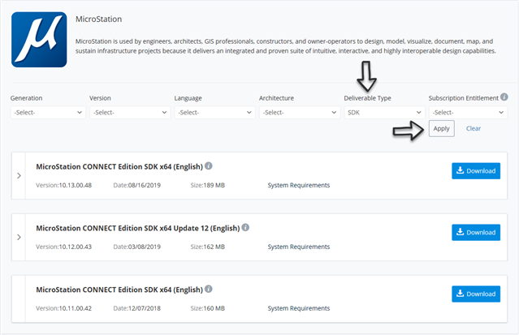Open System Requirements for version 10.13.00.48
The width and height of the screenshot is (519, 335).
[x=299, y=185]
